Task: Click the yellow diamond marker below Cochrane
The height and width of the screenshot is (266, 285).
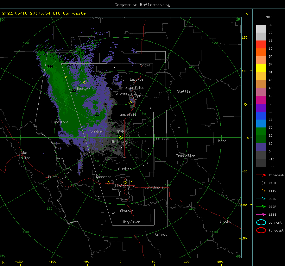Action: [x=109, y=182]
